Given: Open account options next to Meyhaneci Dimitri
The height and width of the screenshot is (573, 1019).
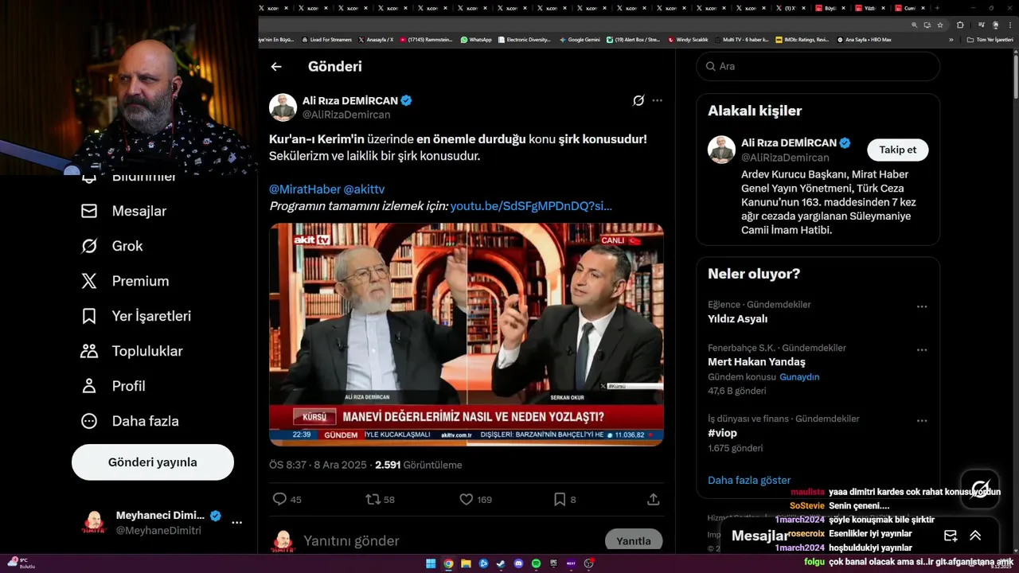Looking at the screenshot, I should [236, 523].
